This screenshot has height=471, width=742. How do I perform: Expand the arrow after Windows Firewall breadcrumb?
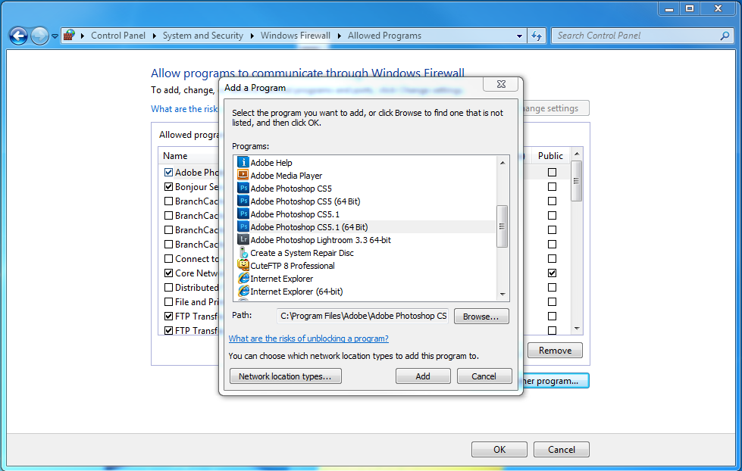click(x=340, y=36)
